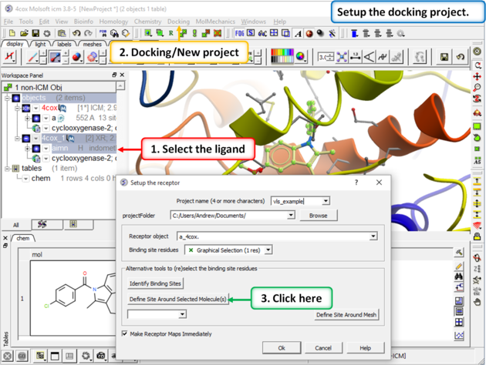This screenshot has width=486, height=365.
Task: Open the chem table dropdown arrow
Action: tap(25, 179)
